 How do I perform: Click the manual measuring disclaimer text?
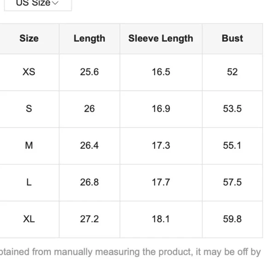[130, 252]
